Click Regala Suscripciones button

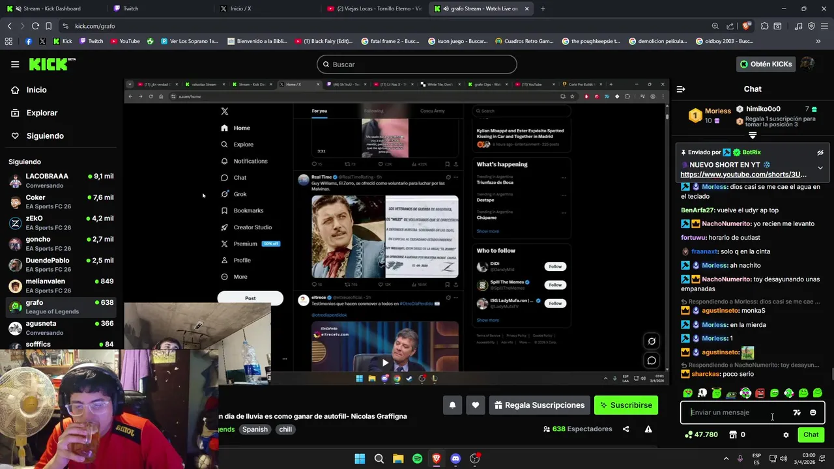click(539, 405)
